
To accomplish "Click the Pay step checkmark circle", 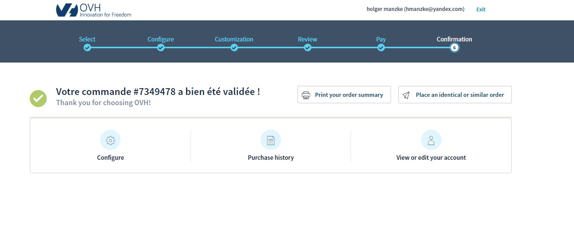I will tap(381, 48).
